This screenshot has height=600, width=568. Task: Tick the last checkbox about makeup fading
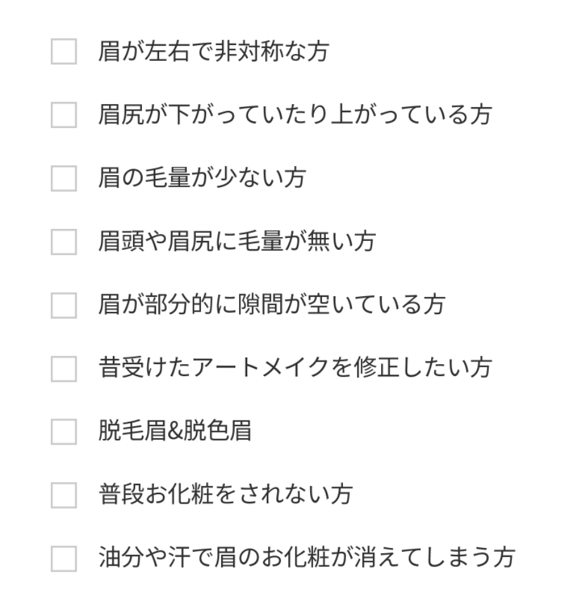pos(63,558)
